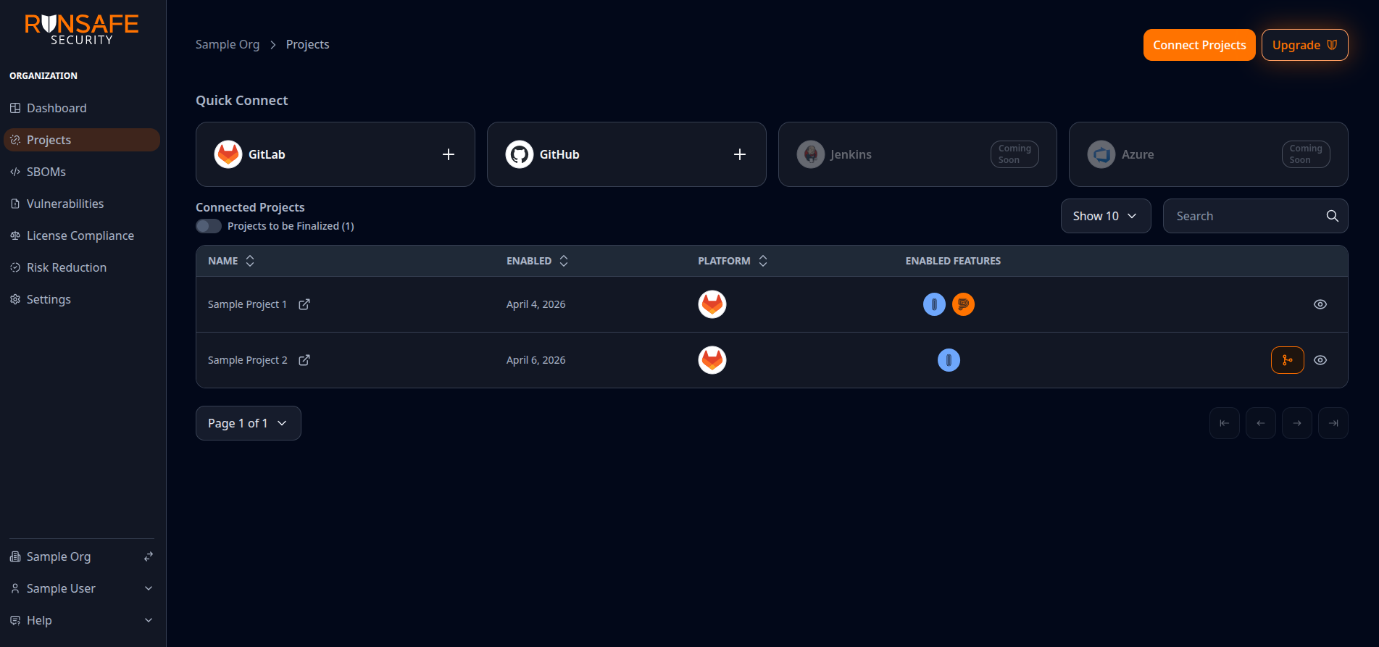Click orange branch button for Sample Project 2
Image resolution: width=1379 pixels, height=647 pixels.
[1288, 360]
